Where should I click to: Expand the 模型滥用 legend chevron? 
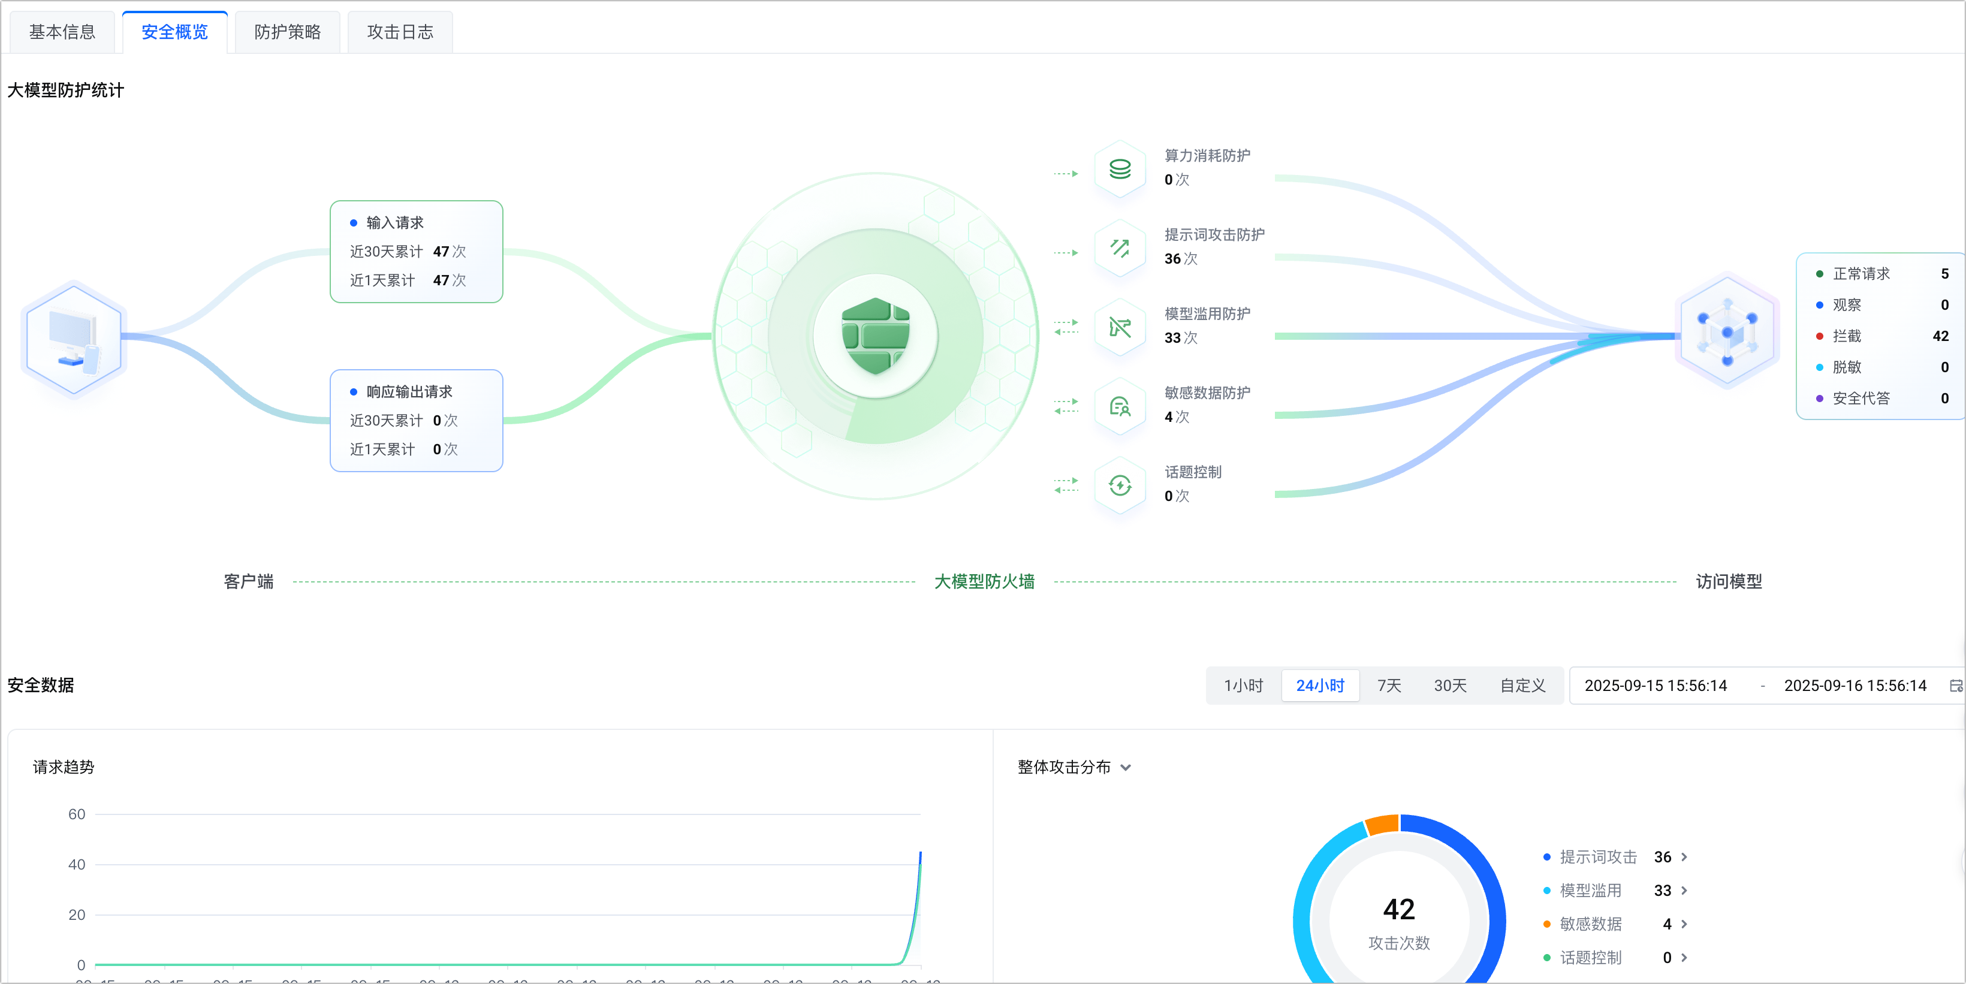tap(1684, 891)
